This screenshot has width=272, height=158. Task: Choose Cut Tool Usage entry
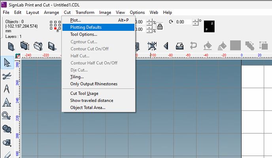coord(98,93)
